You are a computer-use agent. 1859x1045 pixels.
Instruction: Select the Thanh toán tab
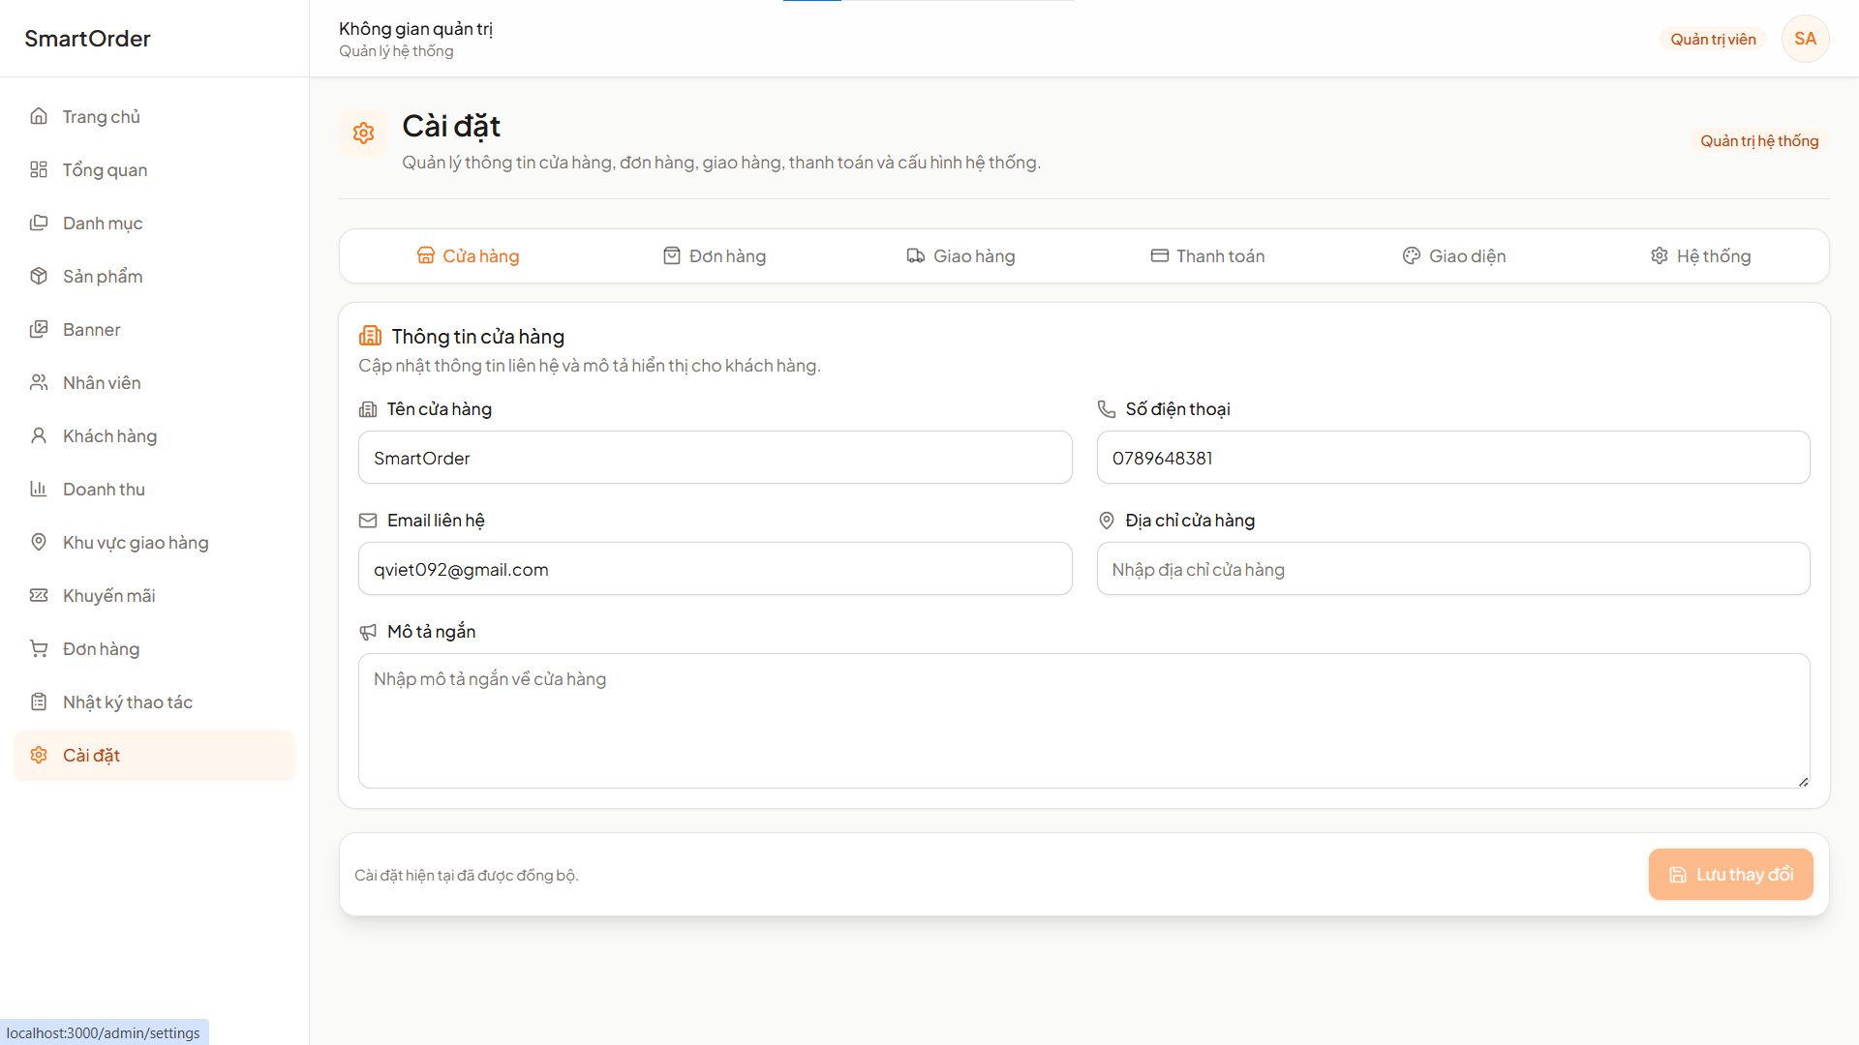click(1207, 255)
